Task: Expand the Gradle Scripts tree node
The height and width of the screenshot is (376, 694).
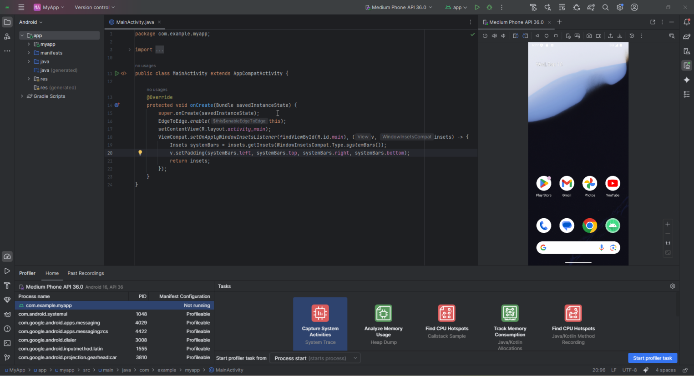Action: point(22,96)
